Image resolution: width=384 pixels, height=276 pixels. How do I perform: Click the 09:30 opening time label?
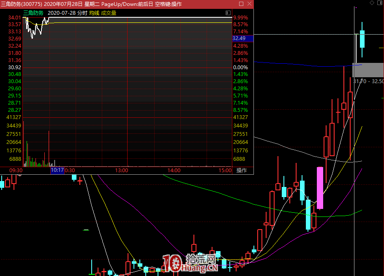click(16, 170)
